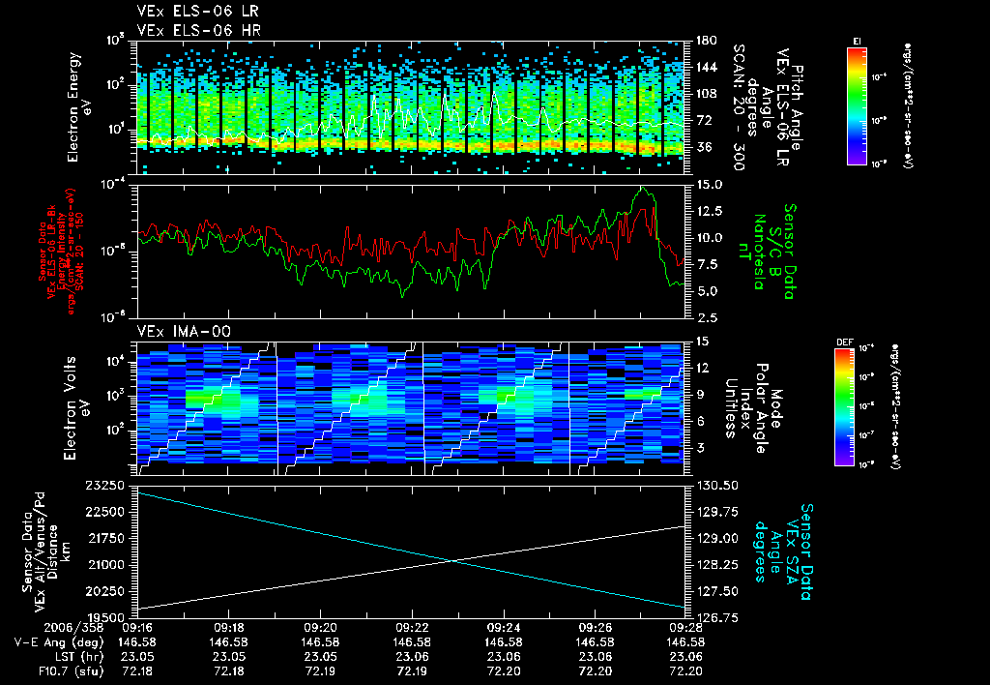The width and height of the screenshot is (990, 685).
Task: Select the 'VEx ELS-06 LR' title text
Action: click(197, 11)
